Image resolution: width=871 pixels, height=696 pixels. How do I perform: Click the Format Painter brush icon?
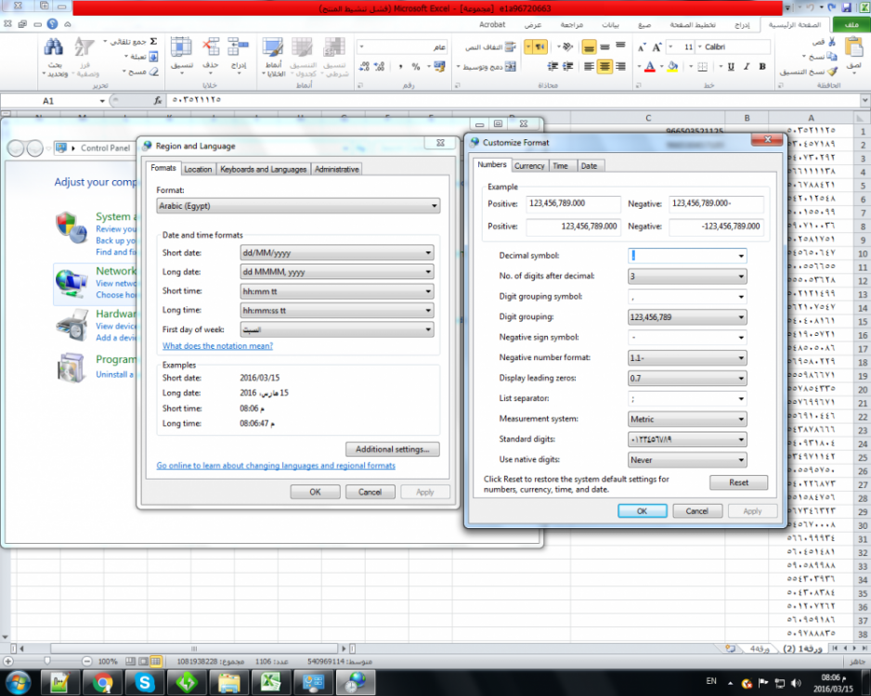tap(832, 71)
